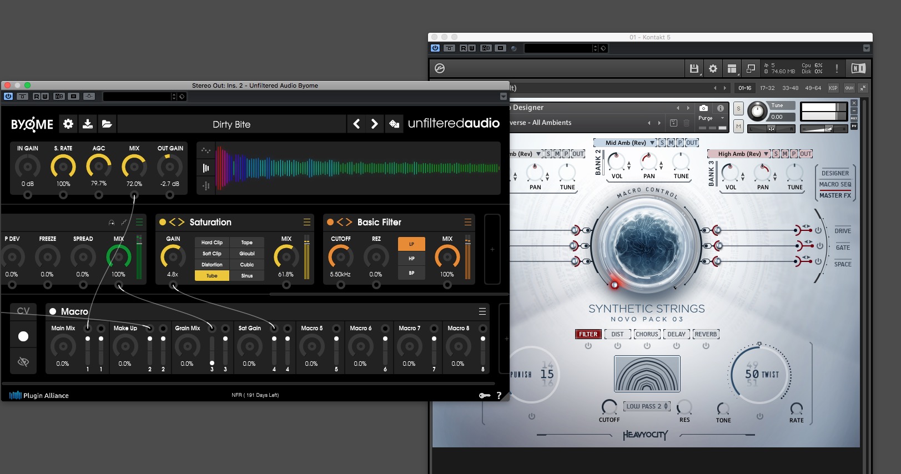
Task: Select DELAY effect tab
Action: [x=676, y=334]
